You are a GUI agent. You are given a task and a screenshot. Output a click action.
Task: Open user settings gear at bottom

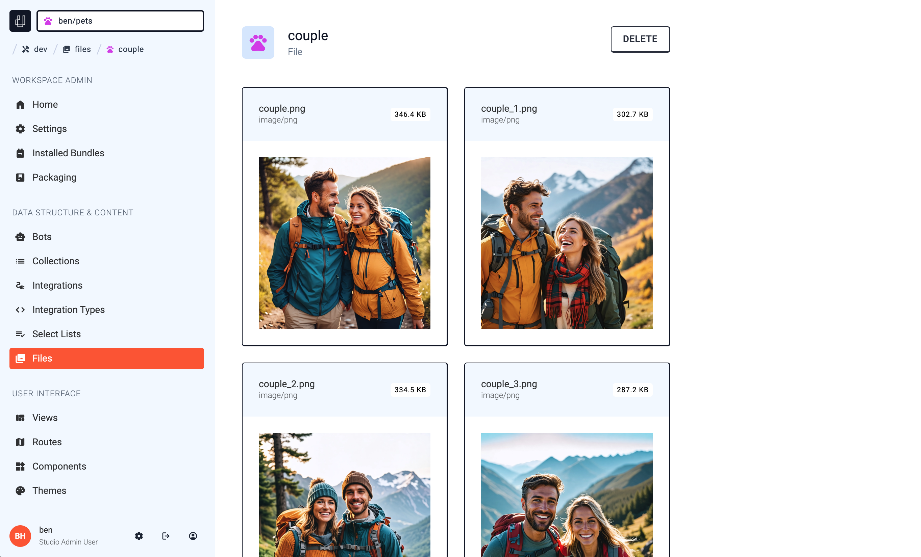(x=139, y=536)
